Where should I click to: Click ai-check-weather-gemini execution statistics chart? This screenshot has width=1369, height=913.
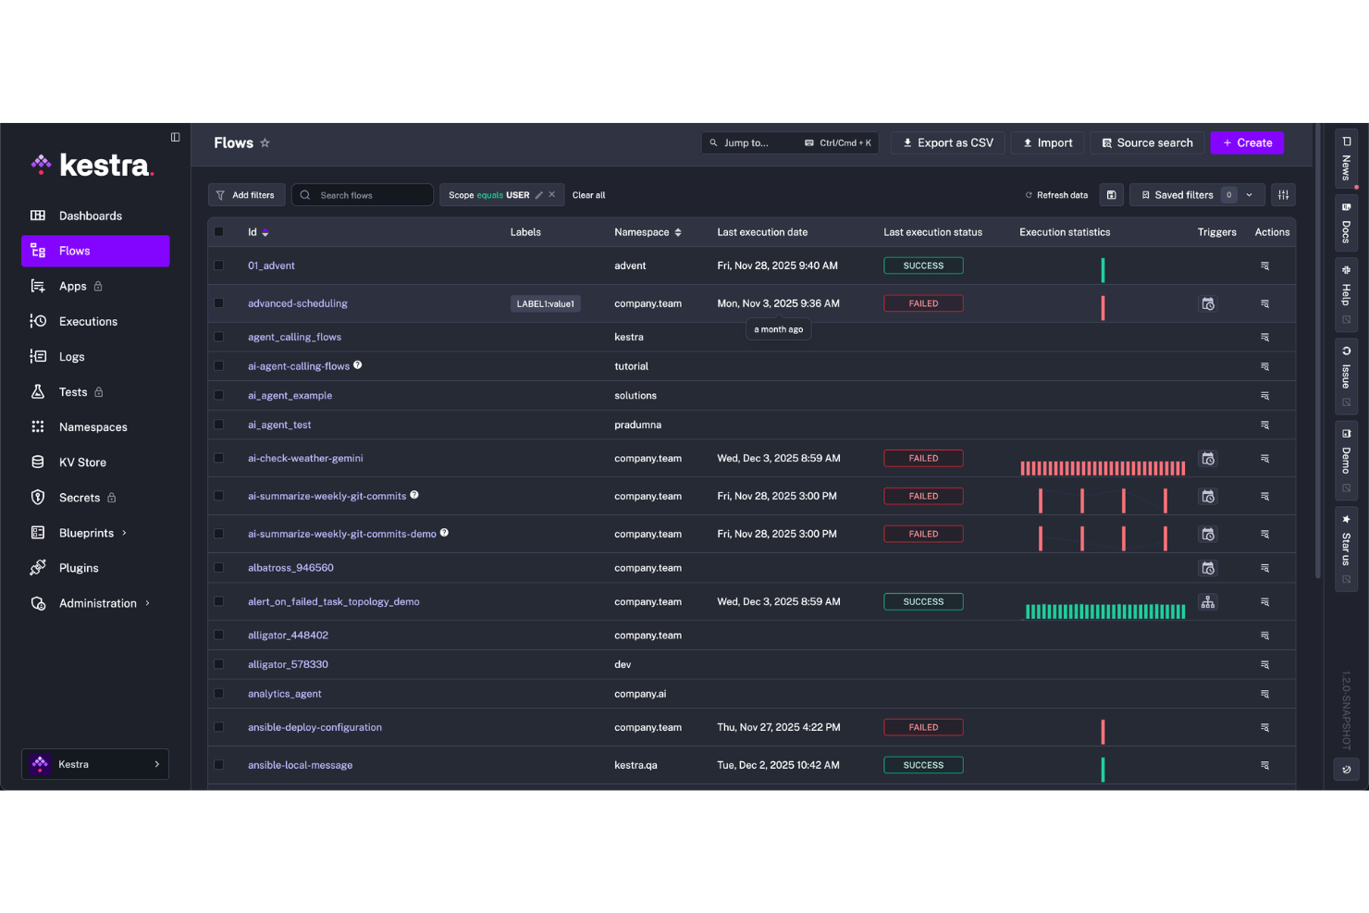click(x=1103, y=467)
